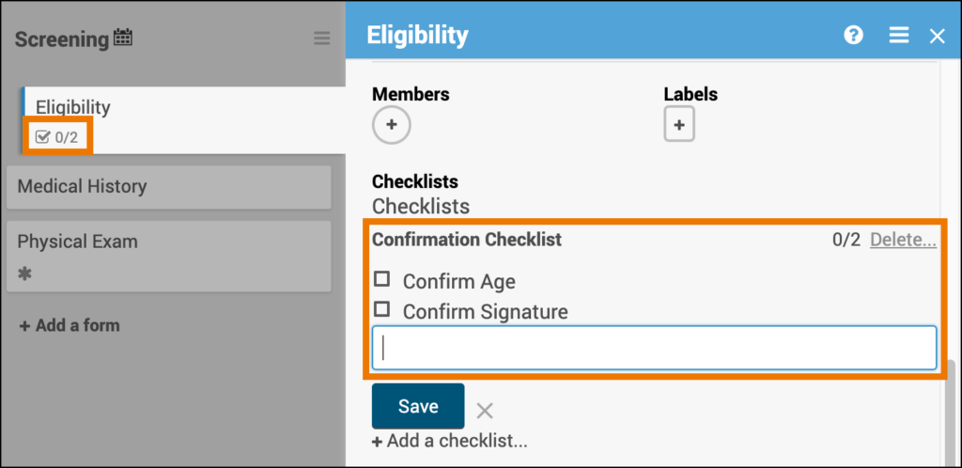Click the checklist badge on Eligibility card
The image size is (962, 468).
click(56, 137)
